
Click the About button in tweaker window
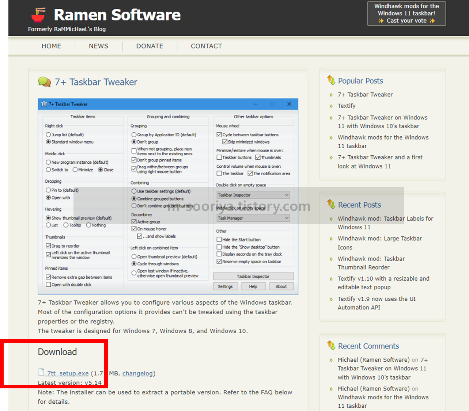tap(281, 286)
